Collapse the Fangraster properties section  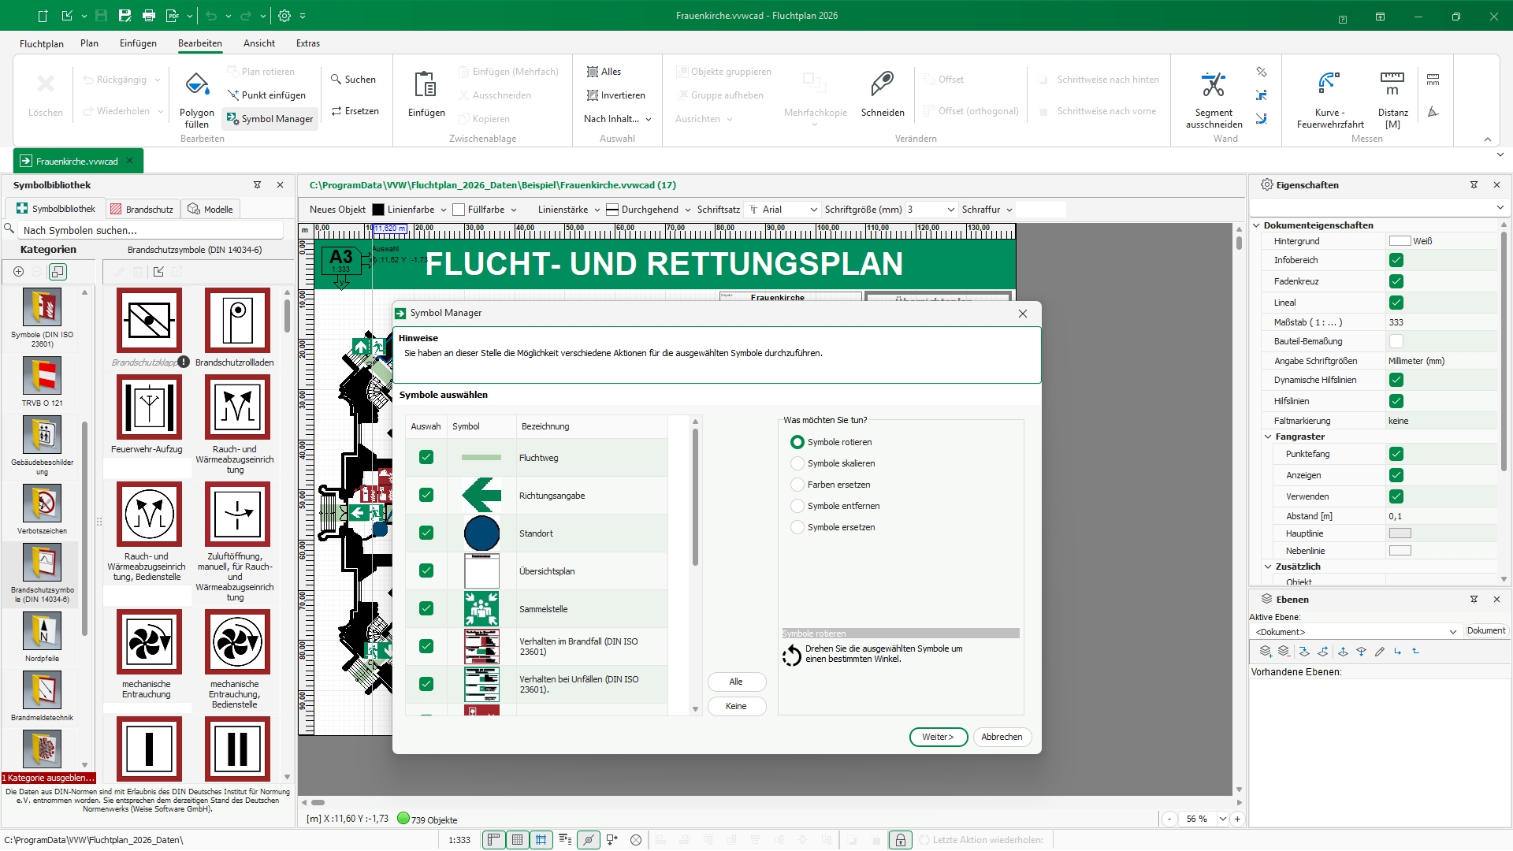[x=1268, y=437]
